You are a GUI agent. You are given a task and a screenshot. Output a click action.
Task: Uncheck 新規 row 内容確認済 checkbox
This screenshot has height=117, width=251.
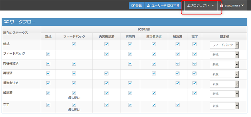(x=107, y=44)
